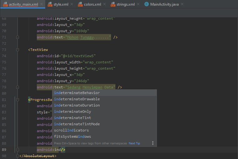238x159 pixels.
Task: Click the "Sedang Menyimpan Data" text value
Action: tap(90, 87)
